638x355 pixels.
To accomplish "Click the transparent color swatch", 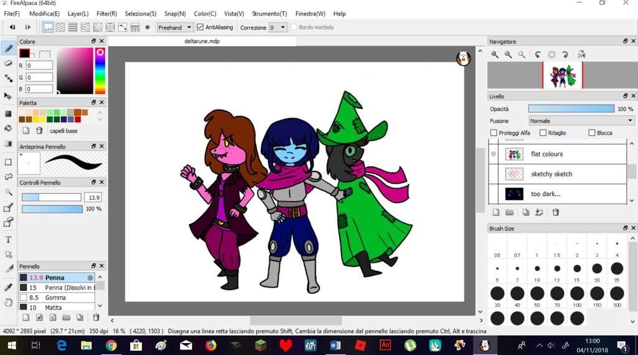I will (45, 54).
